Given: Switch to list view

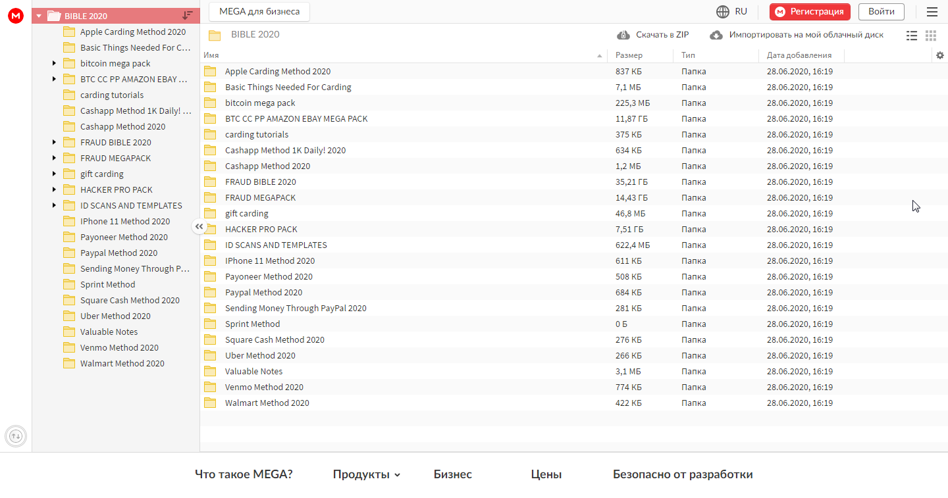Looking at the screenshot, I should [912, 36].
